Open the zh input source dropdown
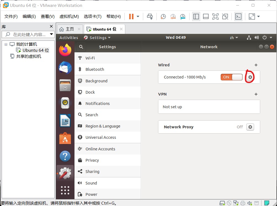Image resolution: width=277 pixels, height=206 pixels. coord(234,37)
